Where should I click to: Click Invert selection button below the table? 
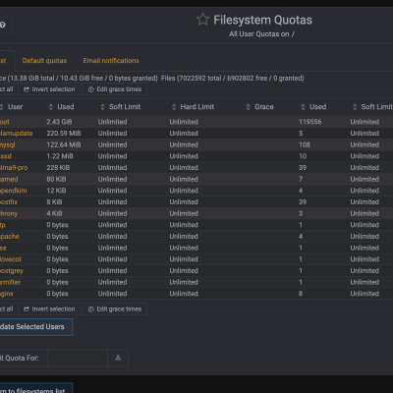pyautogui.click(x=49, y=309)
